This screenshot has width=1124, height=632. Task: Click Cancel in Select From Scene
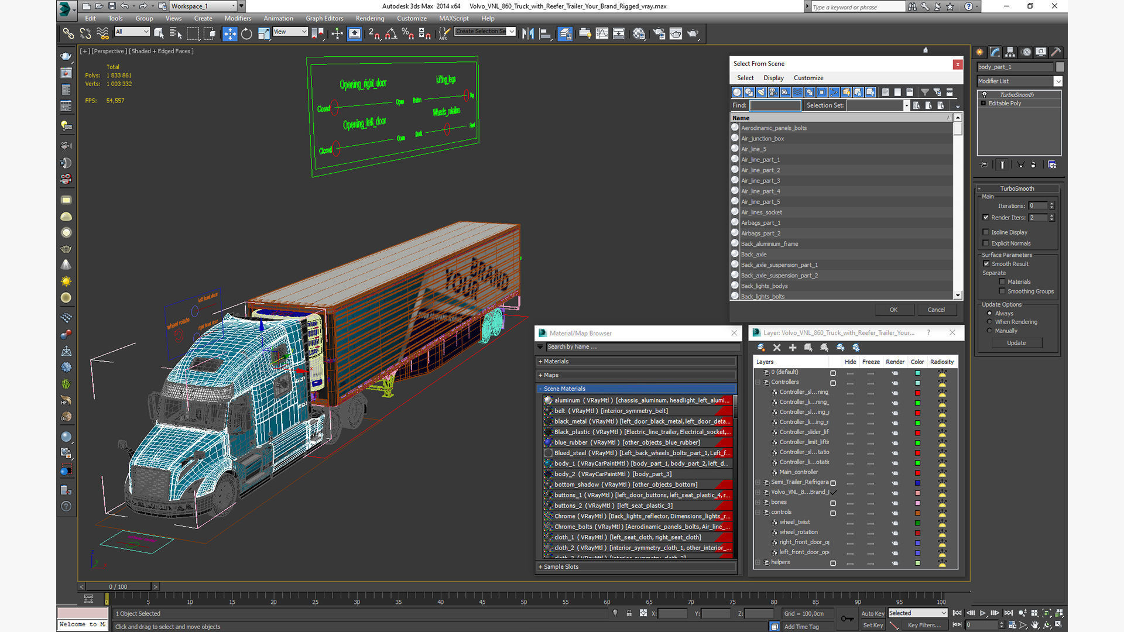935,310
